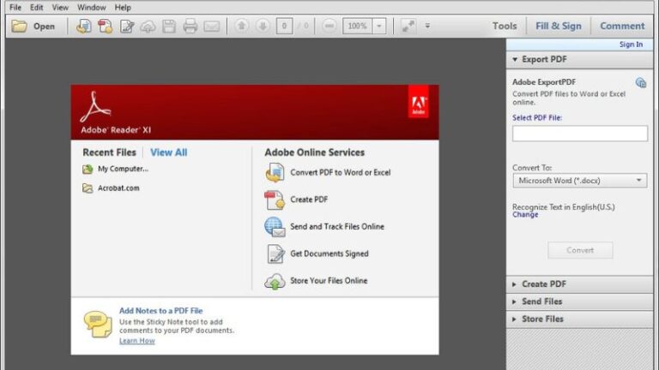Open the View menu
659x370 pixels.
tap(60, 8)
